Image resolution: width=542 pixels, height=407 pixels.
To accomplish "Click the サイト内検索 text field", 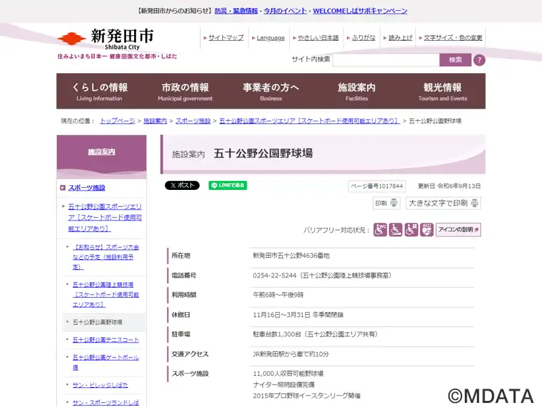I will (x=385, y=60).
